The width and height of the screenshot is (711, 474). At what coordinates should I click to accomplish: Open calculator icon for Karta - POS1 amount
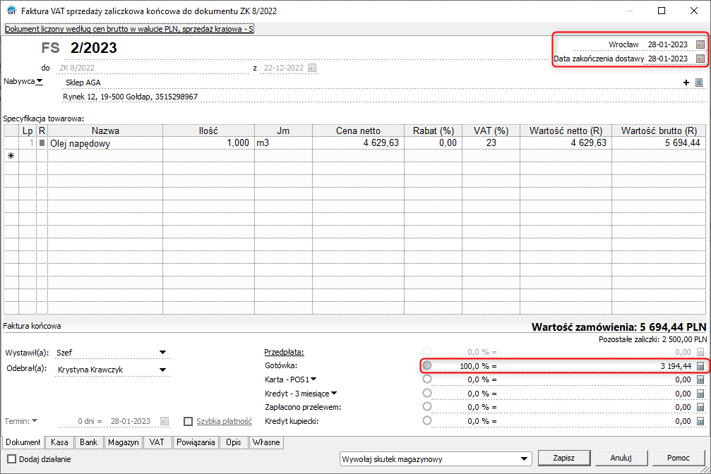pyautogui.click(x=700, y=379)
